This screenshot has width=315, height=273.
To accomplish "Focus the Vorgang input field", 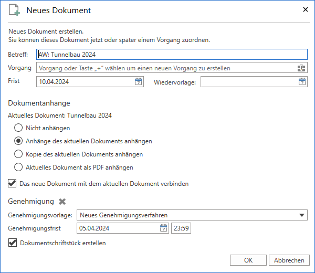I will coord(165,68).
